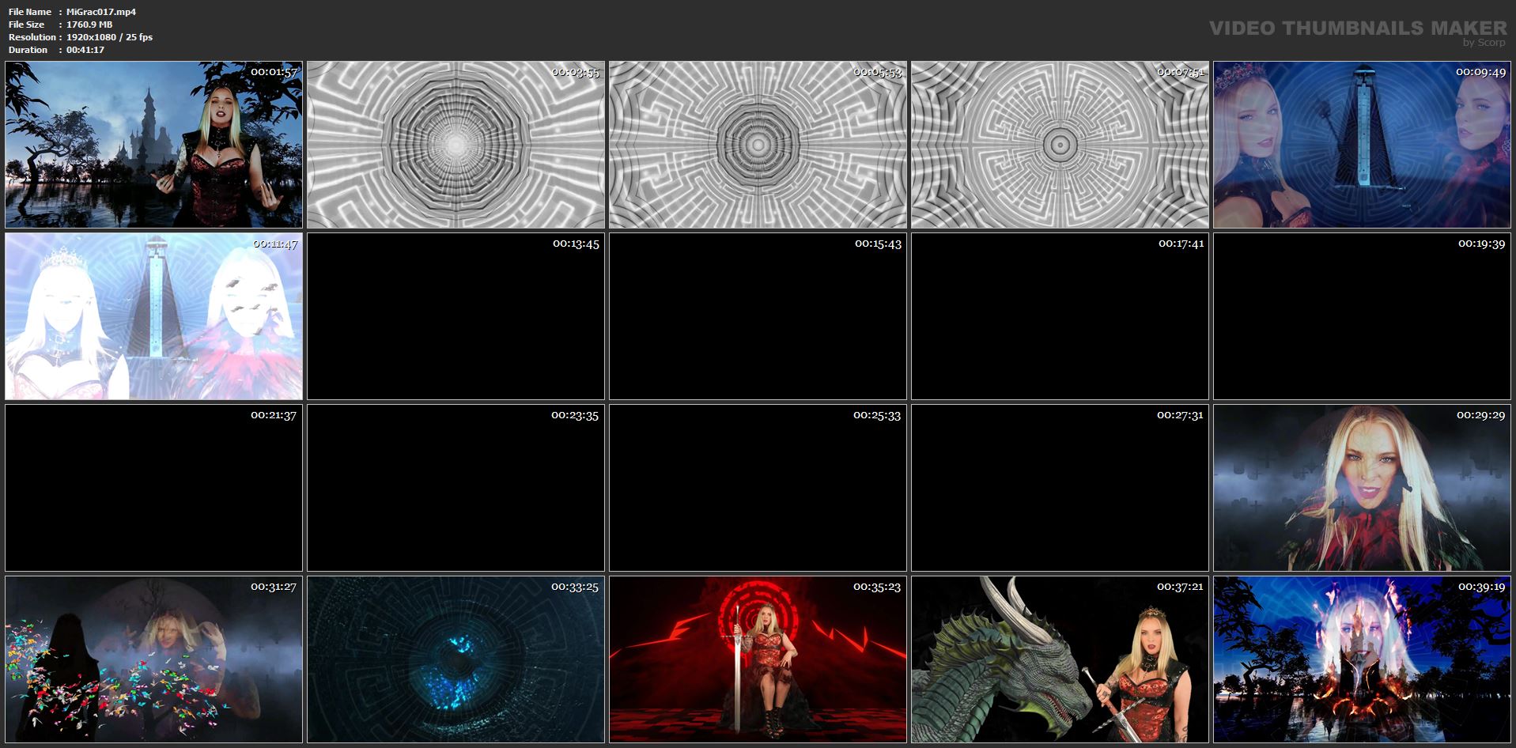Click the 00:19:39 timestamp text
Screen dimensions: 1516x748
point(1482,244)
